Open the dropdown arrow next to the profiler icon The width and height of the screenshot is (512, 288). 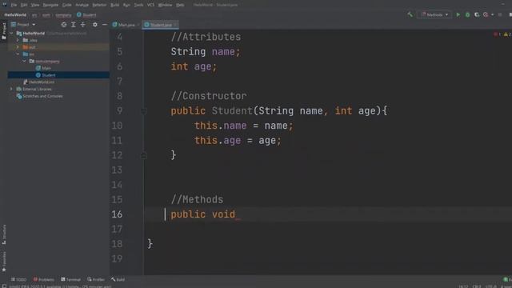(x=493, y=14)
